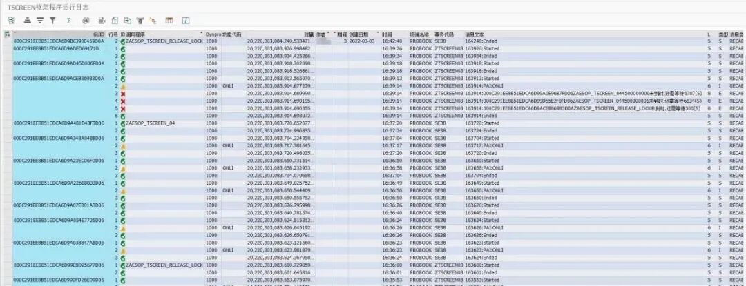
Task: Click green status icon beside ZAESOP_TSCREEN_04
Action: click(123, 123)
